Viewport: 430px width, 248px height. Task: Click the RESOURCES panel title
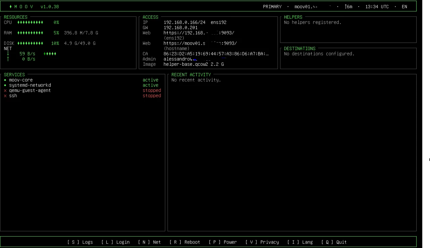(x=16, y=17)
